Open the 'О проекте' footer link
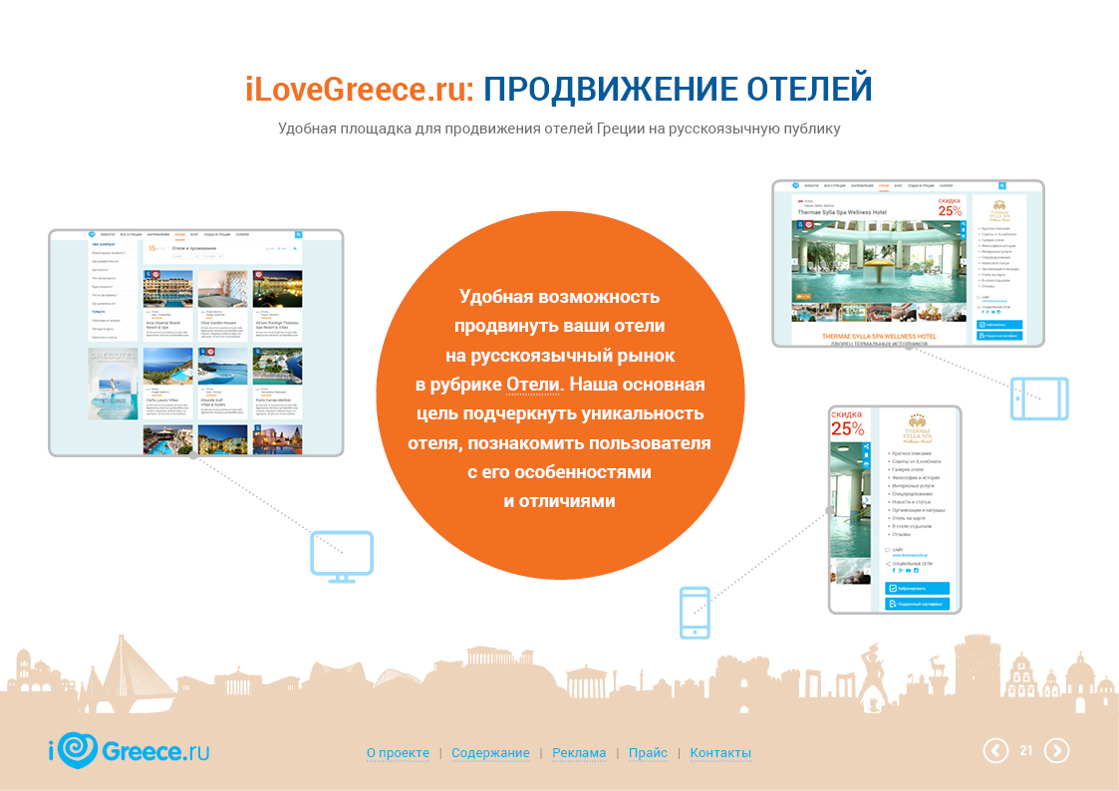This screenshot has width=1119, height=791. click(398, 753)
